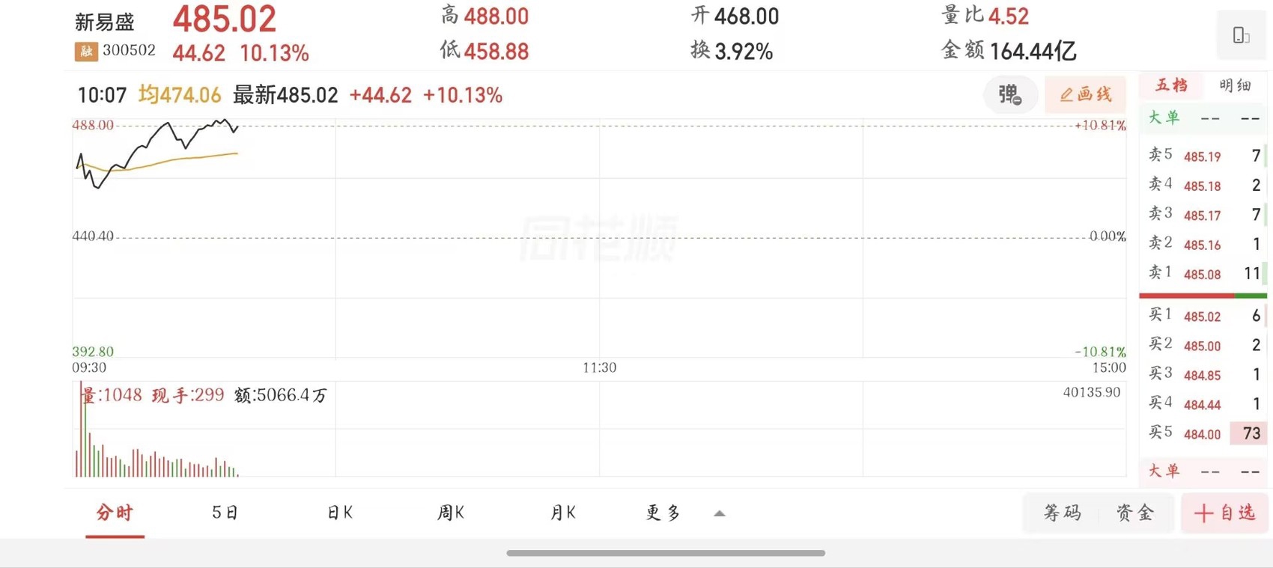Open the 资金 capital flow panel
Image resolution: width=1273 pixels, height=568 pixels.
click(1135, 513)
